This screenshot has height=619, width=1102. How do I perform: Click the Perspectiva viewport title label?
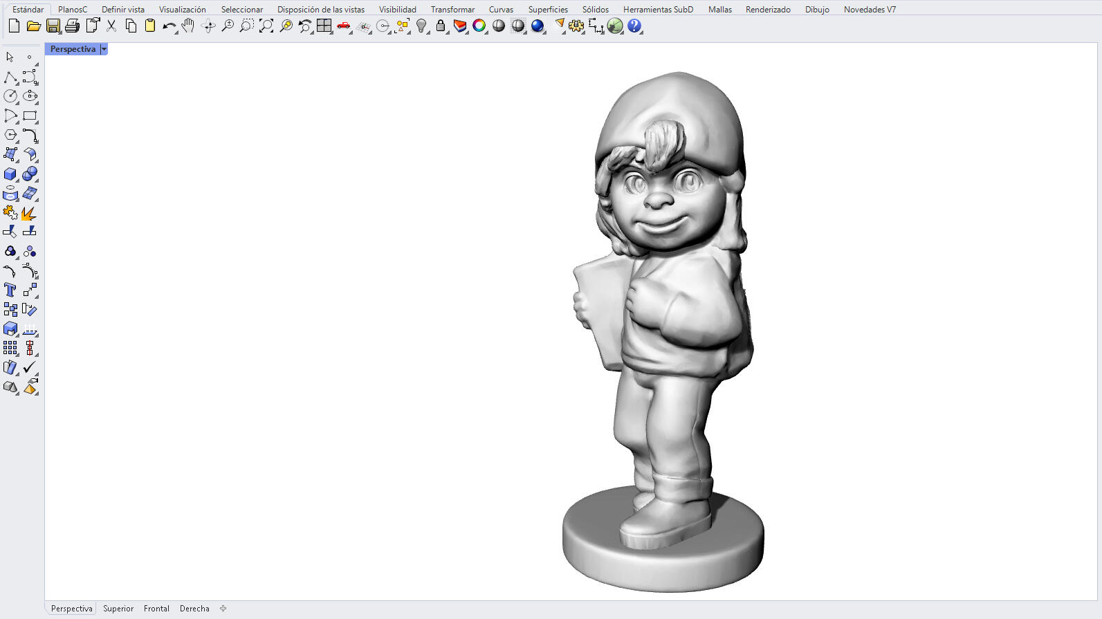pyautogui.click(x=73, y=49)
